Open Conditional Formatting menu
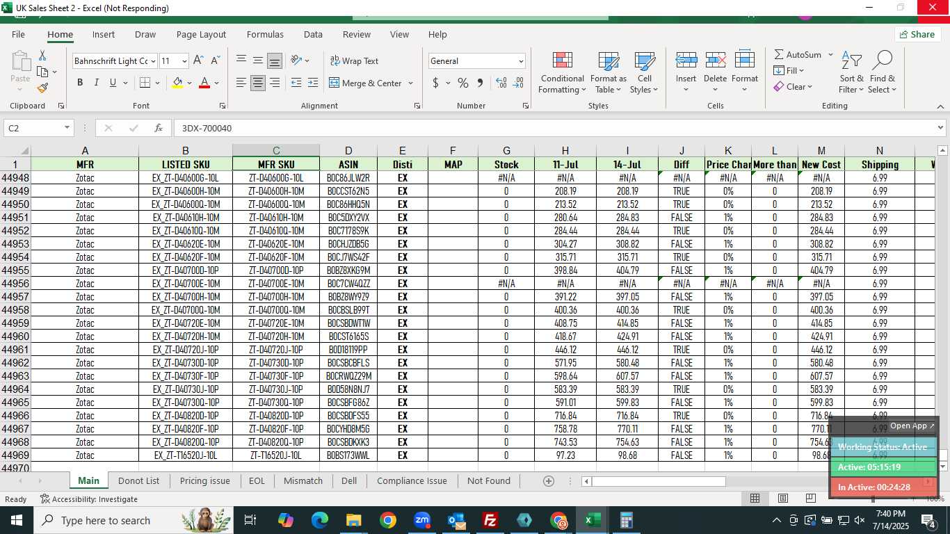The image size is (950, 534). 562,72
